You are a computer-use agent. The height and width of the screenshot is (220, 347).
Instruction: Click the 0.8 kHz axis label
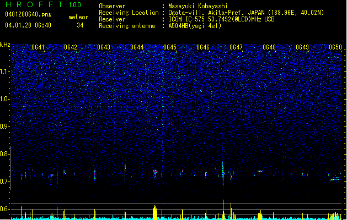tap(5, 154)
